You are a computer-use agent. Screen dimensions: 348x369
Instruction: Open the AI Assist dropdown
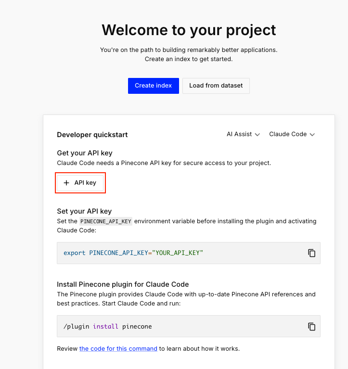[x=243, y=134]
